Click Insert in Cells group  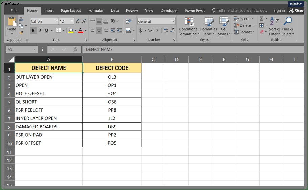pyautogui.click(x=244, y=19)
